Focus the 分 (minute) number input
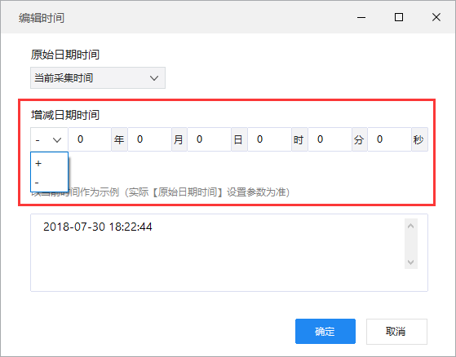Screen dimensions: 456x357 point(330,139)
